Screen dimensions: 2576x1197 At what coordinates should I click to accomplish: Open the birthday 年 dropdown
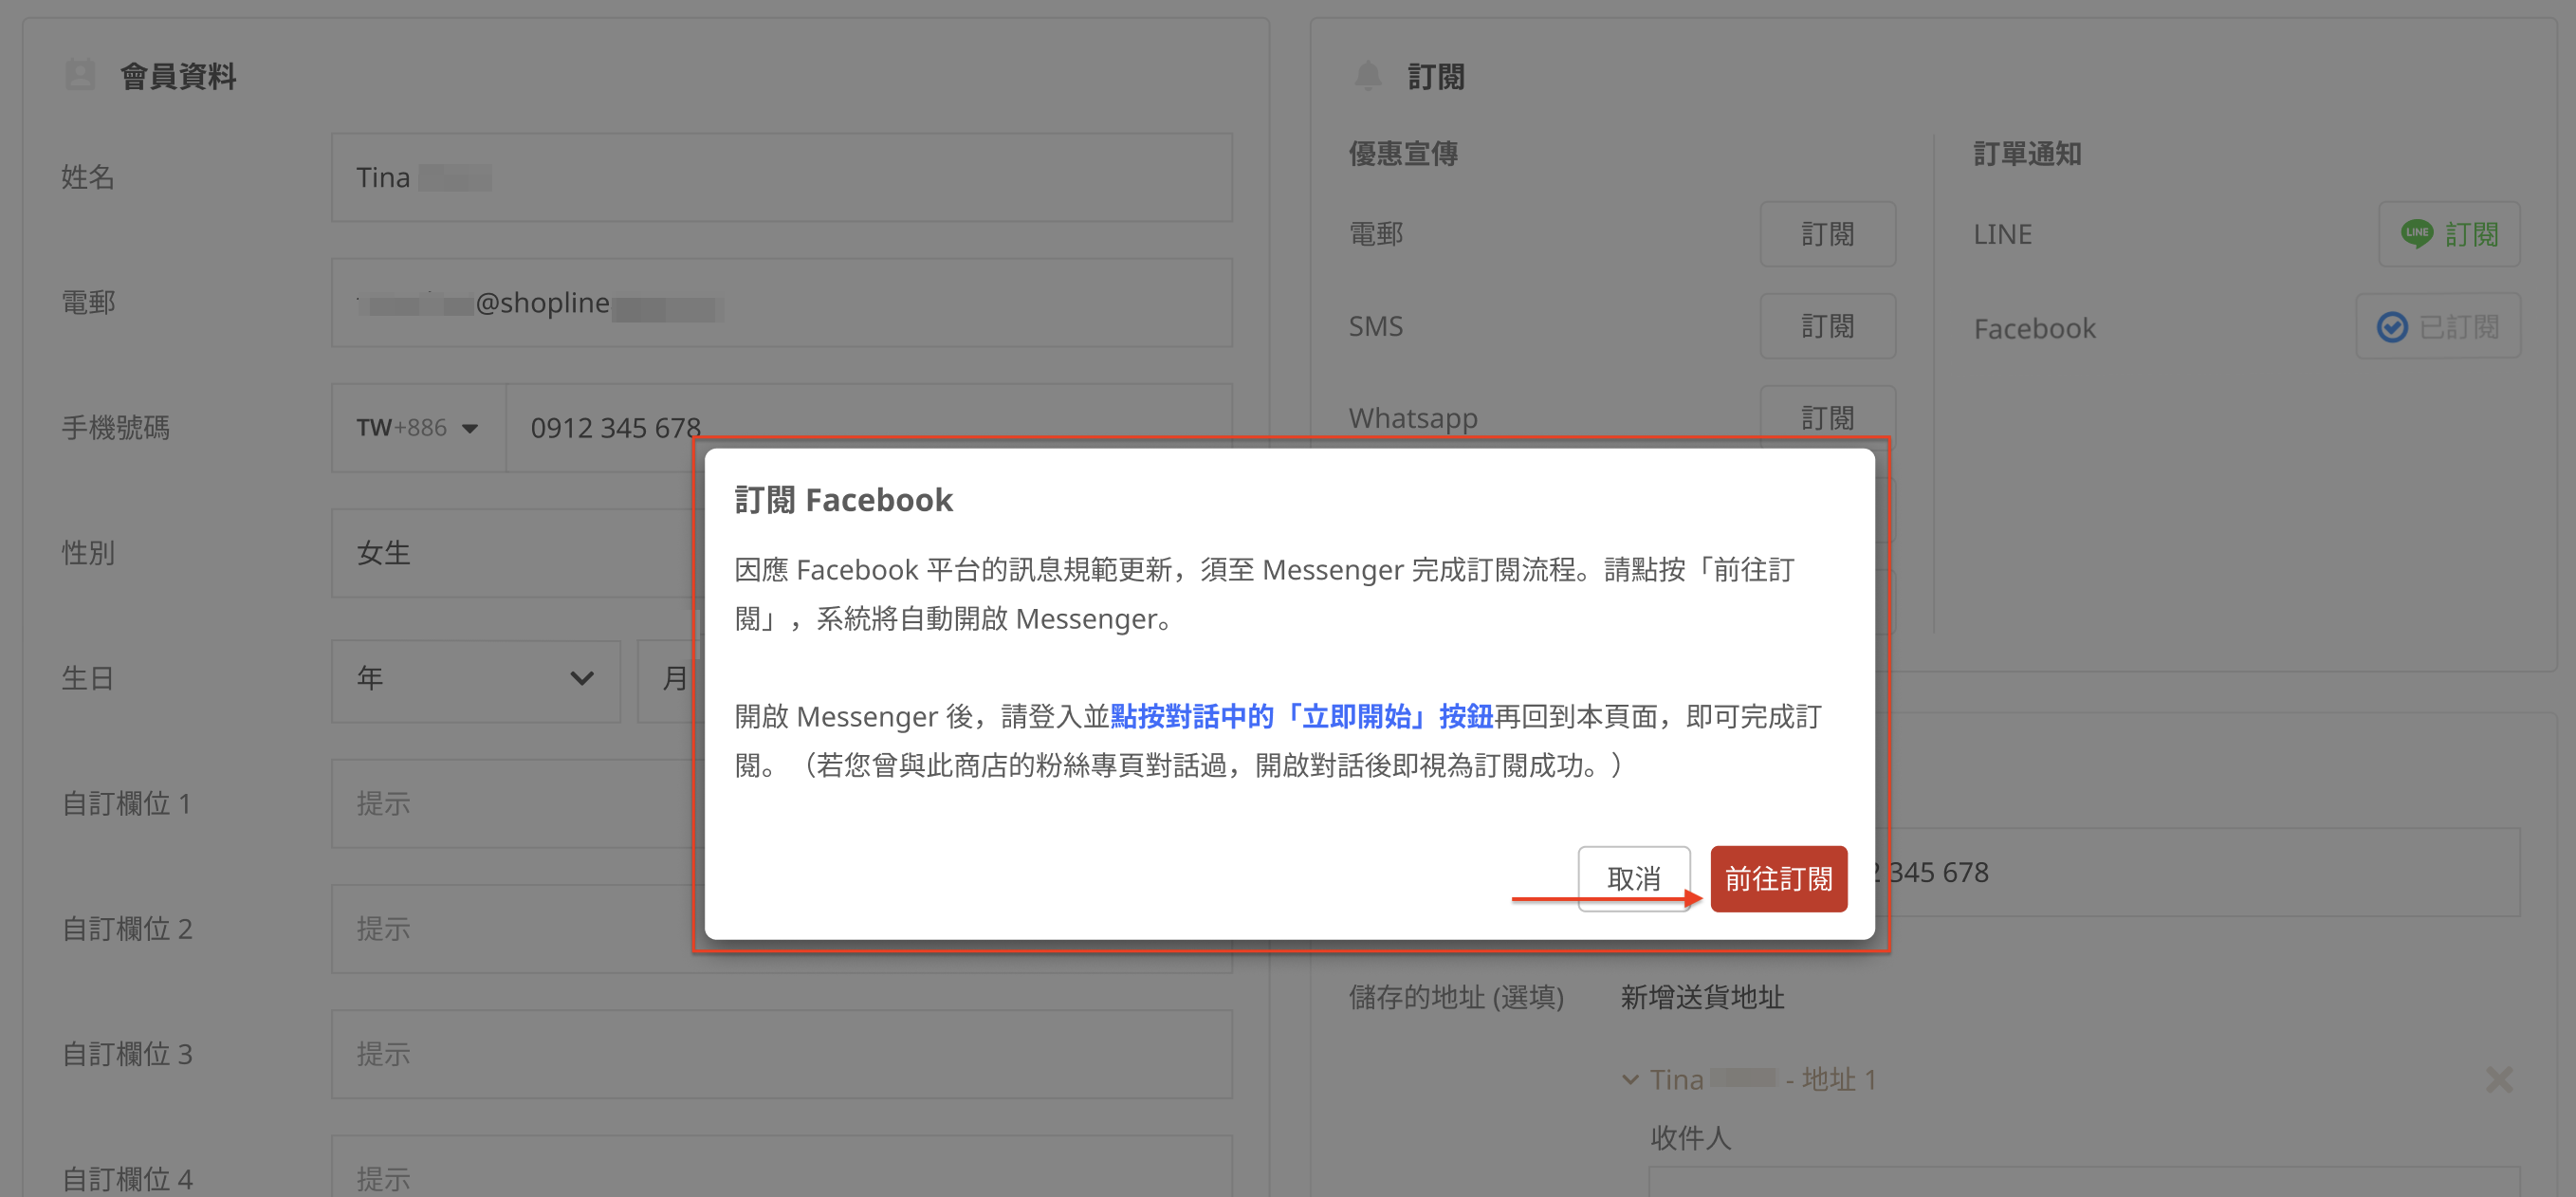tap(476, 679)
